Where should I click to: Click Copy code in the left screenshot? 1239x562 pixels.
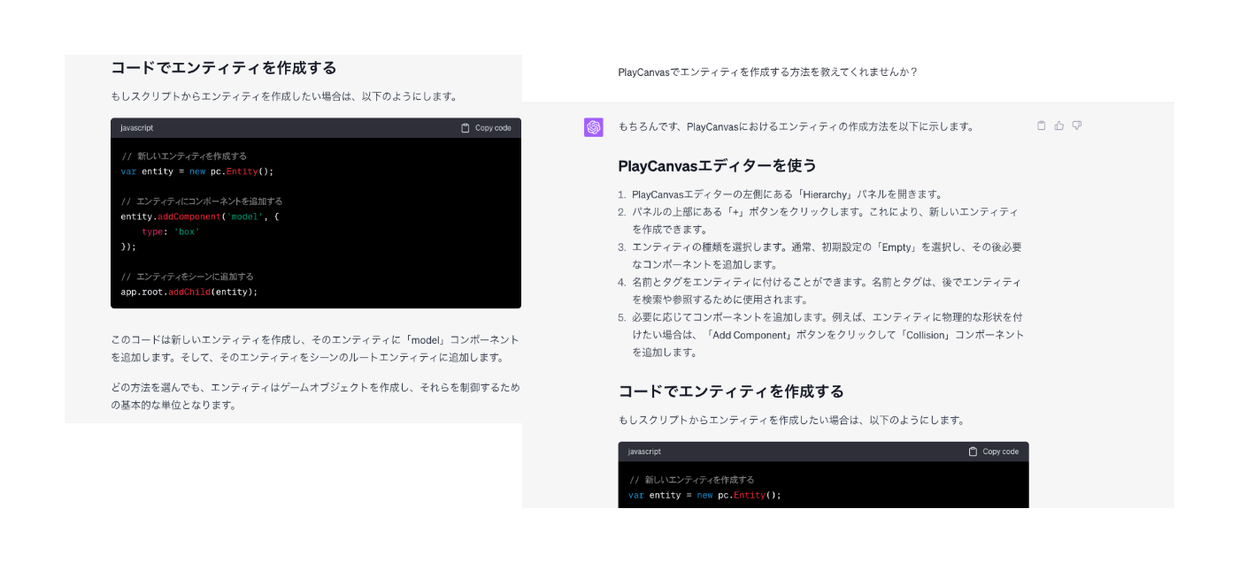coord(486,128)
